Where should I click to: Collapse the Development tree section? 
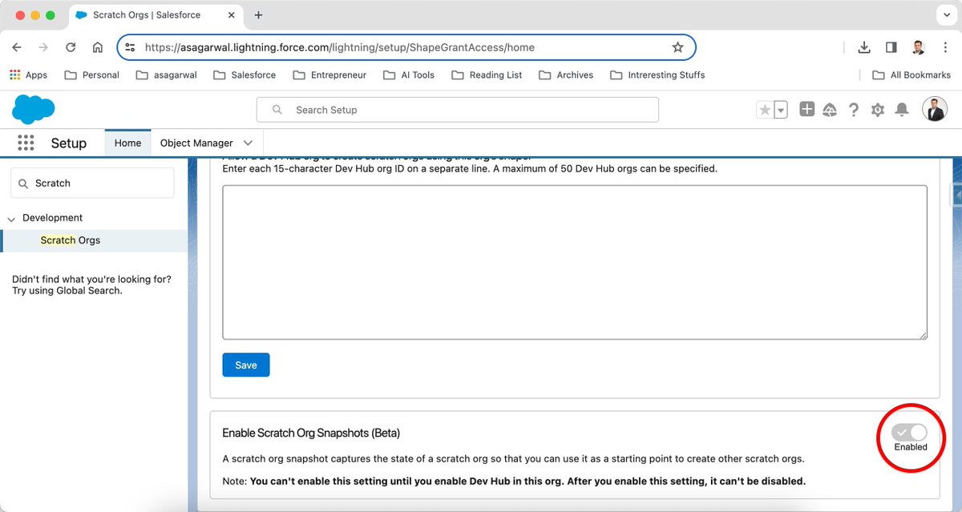pyautogui.click(x=11, y=218)
